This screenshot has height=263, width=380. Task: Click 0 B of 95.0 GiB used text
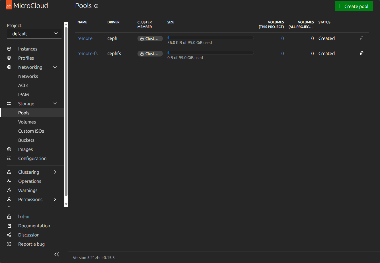point(185,58)
